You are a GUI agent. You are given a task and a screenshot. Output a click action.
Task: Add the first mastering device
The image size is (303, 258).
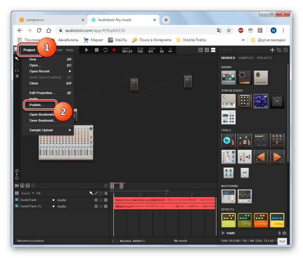(x=229, y=196)
